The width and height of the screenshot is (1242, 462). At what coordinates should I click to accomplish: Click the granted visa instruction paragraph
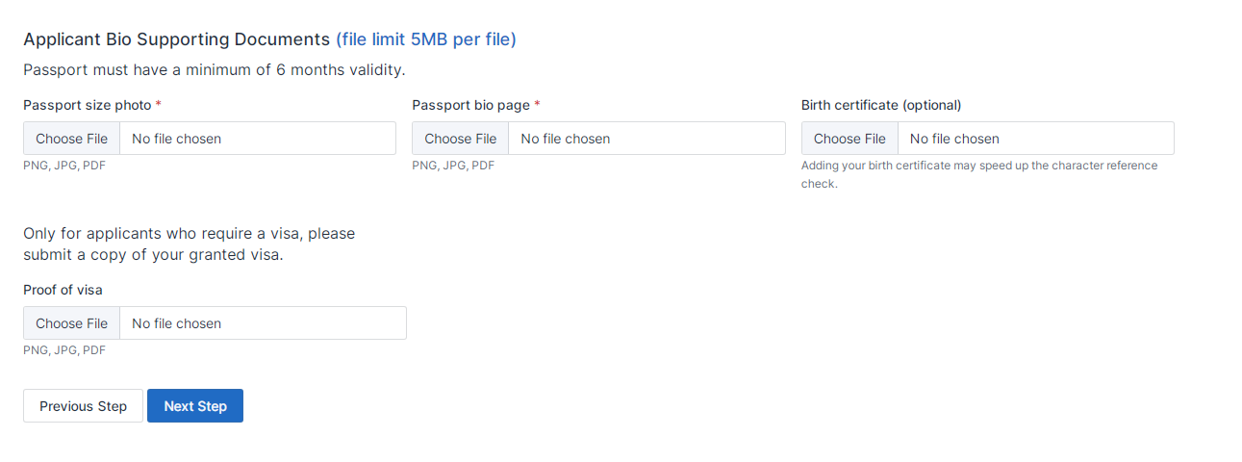(x=189, y=244)
